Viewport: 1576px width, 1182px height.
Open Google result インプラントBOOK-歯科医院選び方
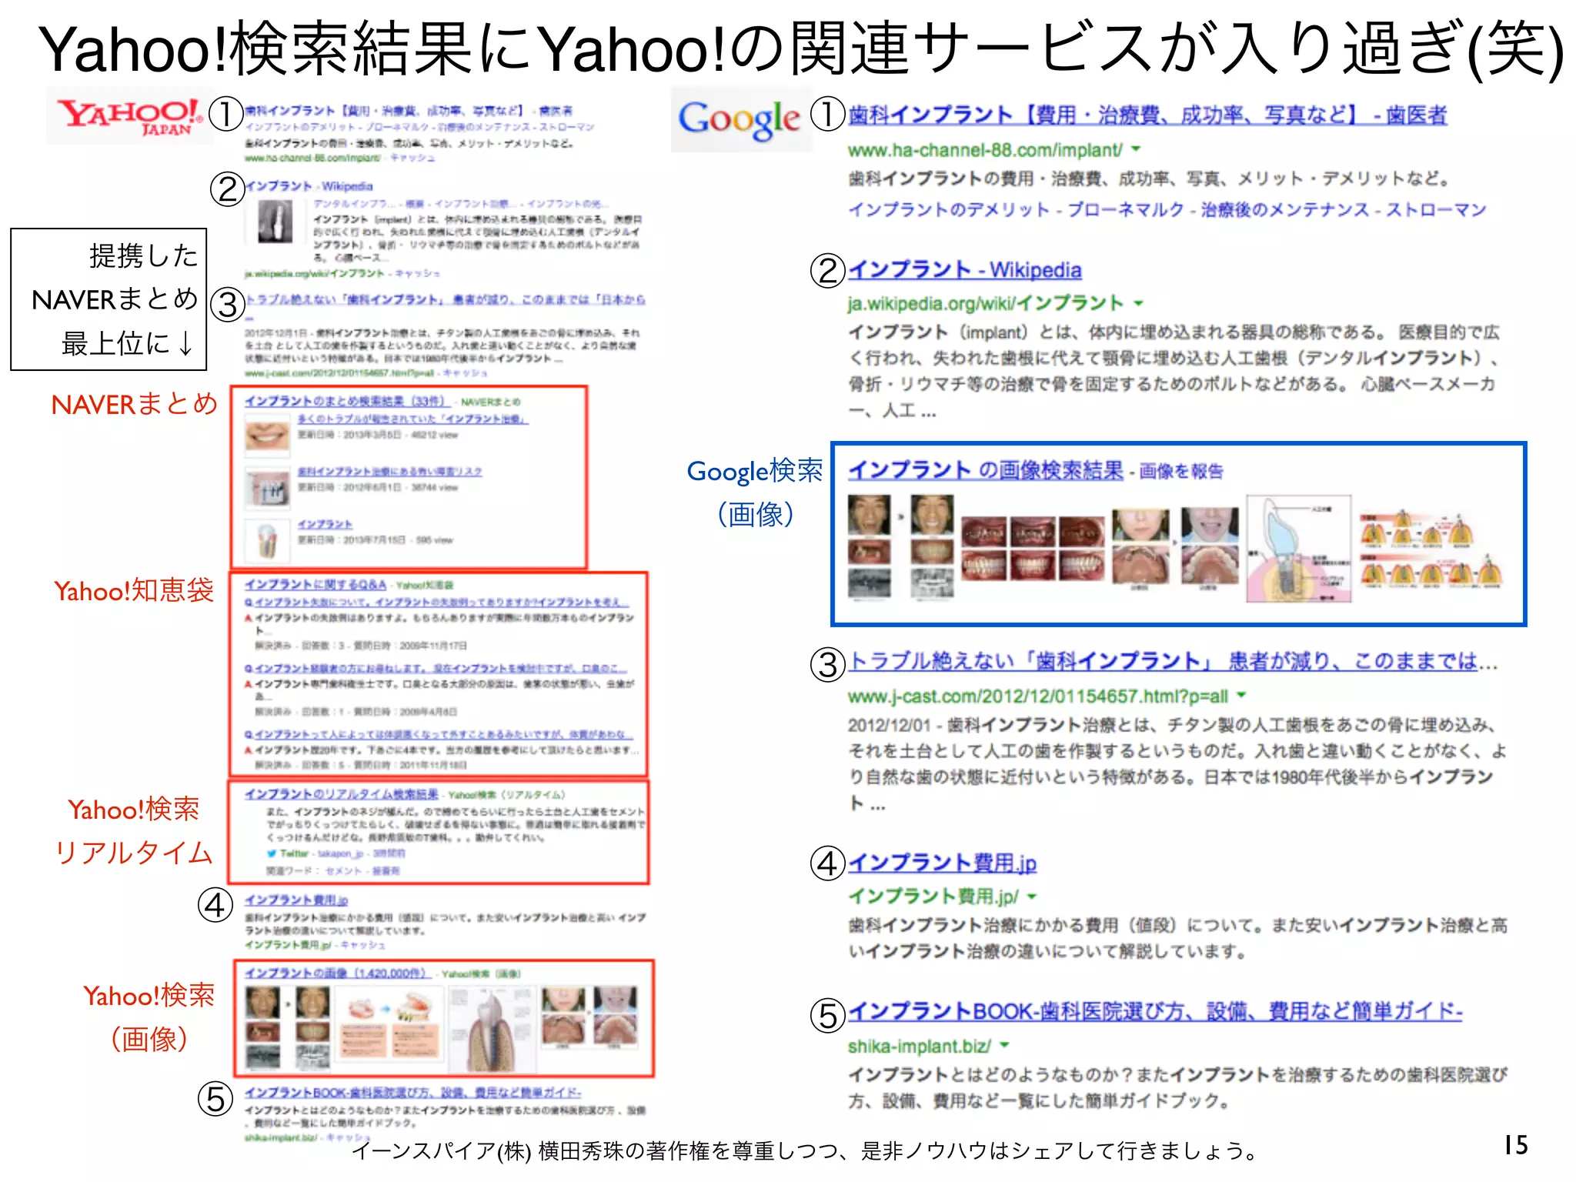pyautogui.click(x=1154, y=1011)
